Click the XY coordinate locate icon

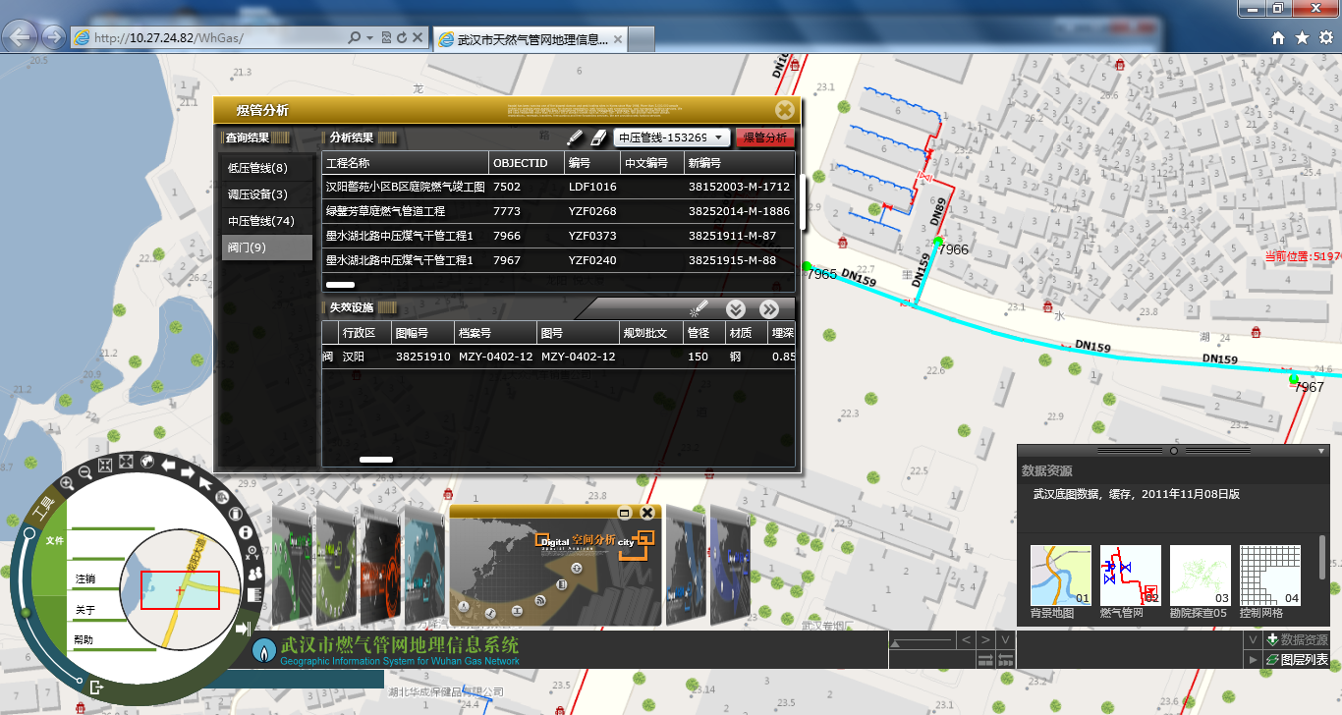click(x=252, y=551)
